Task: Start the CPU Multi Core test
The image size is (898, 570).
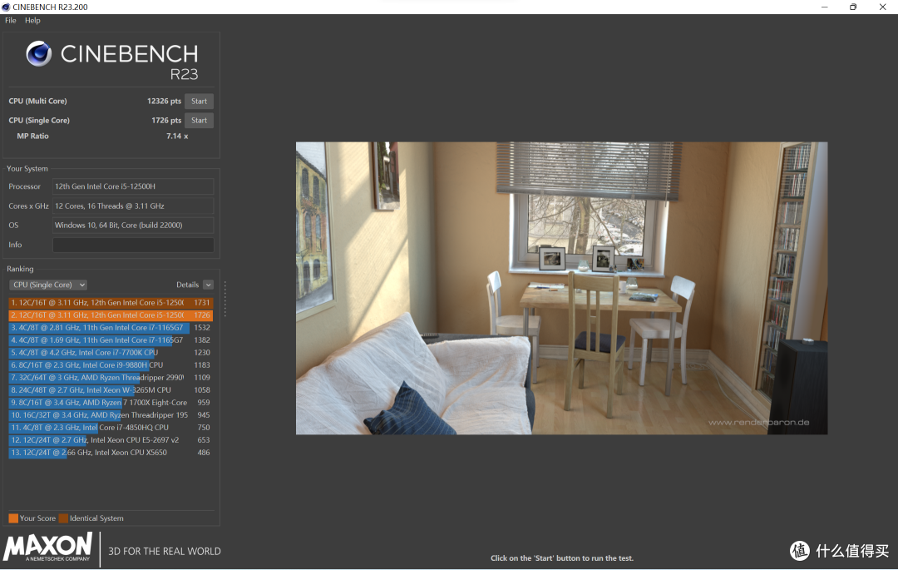Action: [x=199, y=101]
